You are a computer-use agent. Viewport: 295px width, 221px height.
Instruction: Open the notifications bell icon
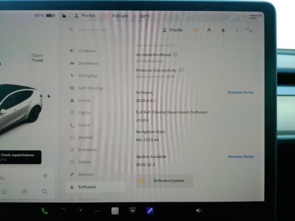click(223, 30)
